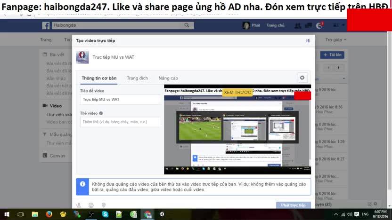392x220 pixels.
Task: Open Windows Start menu
Action: coord(7,214)
